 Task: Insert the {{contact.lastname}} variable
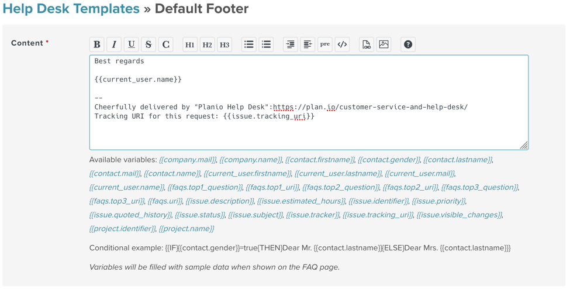pyautogui.click(x=458, y=160)
